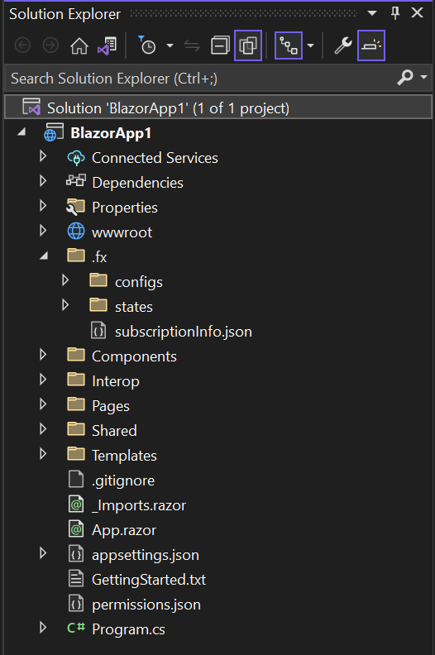435x655 pixels.
Task: Click the wwwroot globe icon
Action: click(76, 231)
